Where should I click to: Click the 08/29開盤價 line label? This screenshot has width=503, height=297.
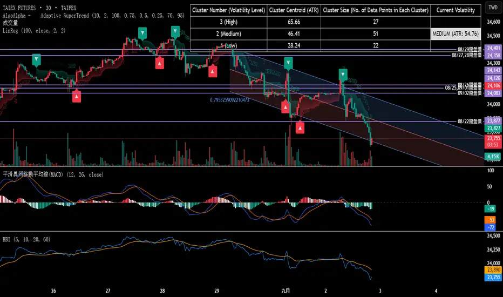point(470,50)
